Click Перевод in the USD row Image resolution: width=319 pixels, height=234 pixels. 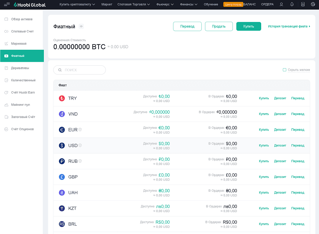297,146
